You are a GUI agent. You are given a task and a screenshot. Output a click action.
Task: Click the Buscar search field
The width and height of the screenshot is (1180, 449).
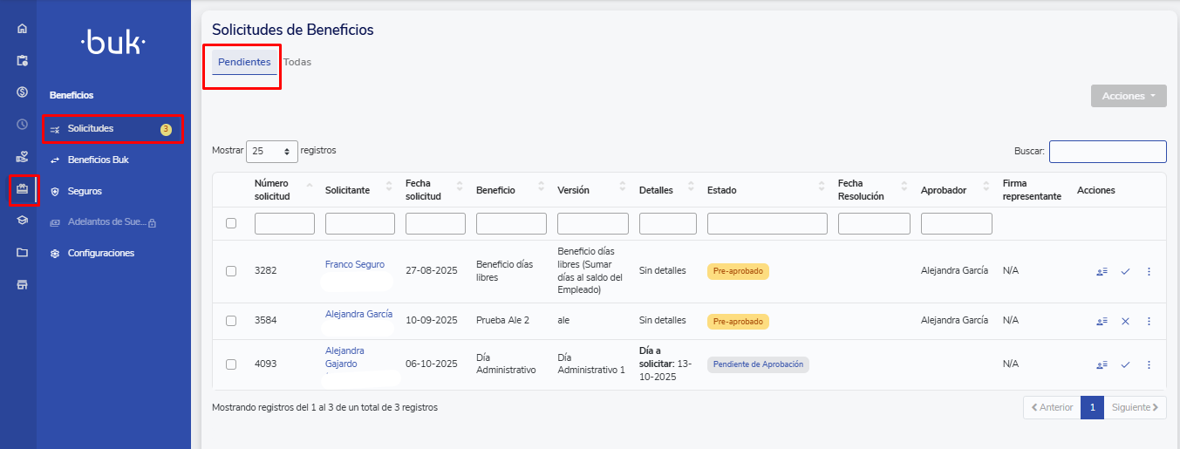click(1107, 152)
